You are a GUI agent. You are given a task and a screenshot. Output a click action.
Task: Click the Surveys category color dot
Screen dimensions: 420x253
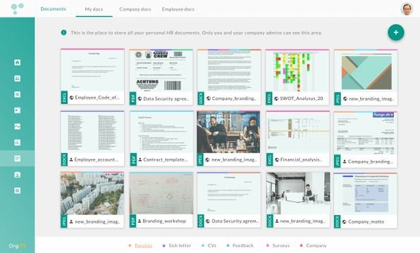(267, 245)
